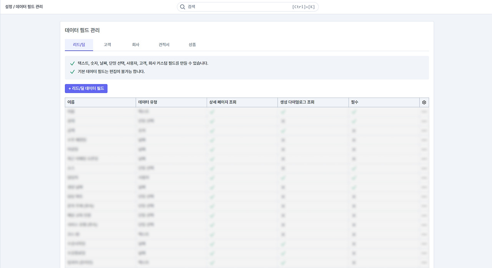Viewport: 492px width, 268px height.
Task: Click the notice 기본 데이터 필드는 편집이 불가능 합니다
Action: coord(111,72)
